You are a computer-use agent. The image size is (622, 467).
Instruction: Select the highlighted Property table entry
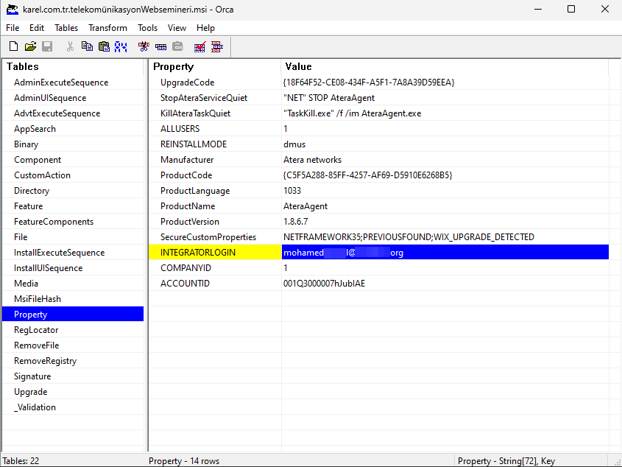click(73, 314)
